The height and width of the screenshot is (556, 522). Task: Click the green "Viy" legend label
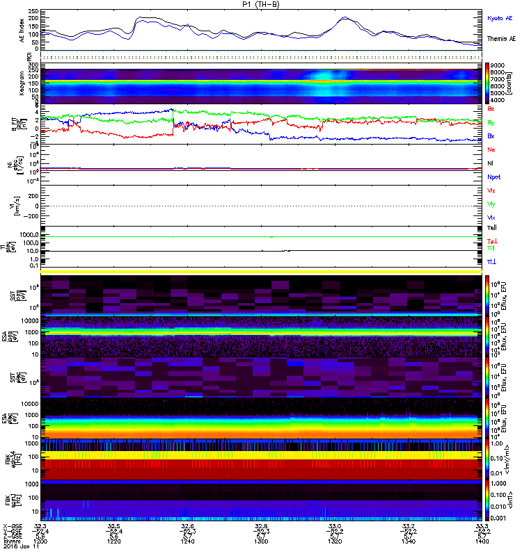[x=491, y=204]
